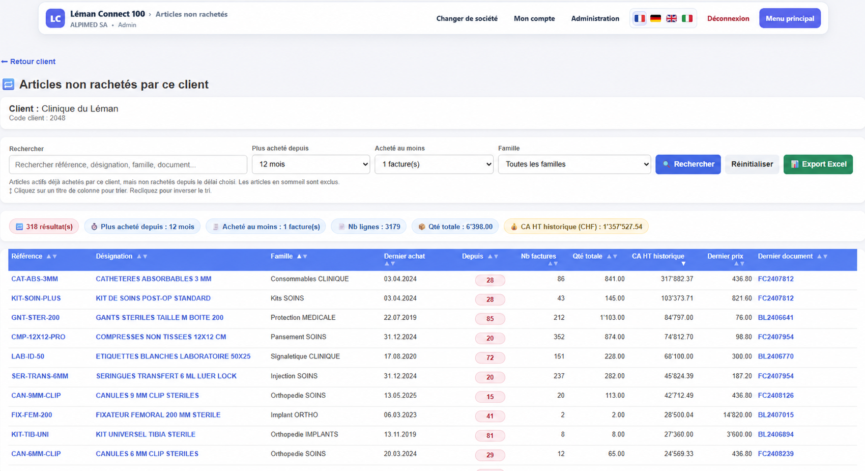Click the Export Excel button
Image resolution: width=865 pixels, height=471 pixels.
coord(818,164)
